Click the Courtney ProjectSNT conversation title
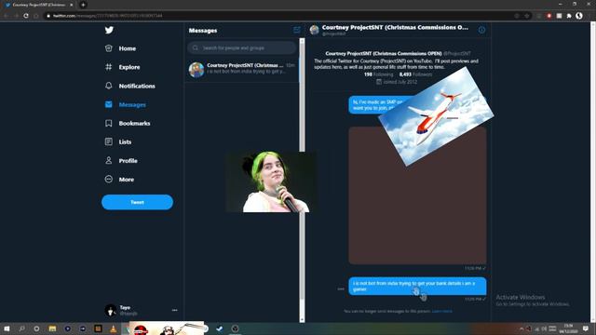 tap(395, 27)
